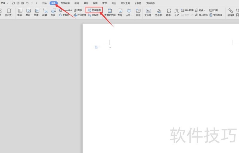Image resolution: width=239 pixels, height=153 pixels.
Task: Expand the 图片 dropdown arrow
Action: [31, 15]
